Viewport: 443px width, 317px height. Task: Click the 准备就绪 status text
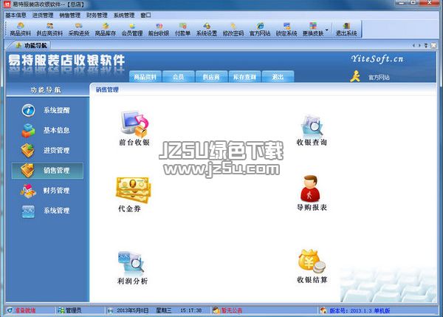[x=25, y=310]
